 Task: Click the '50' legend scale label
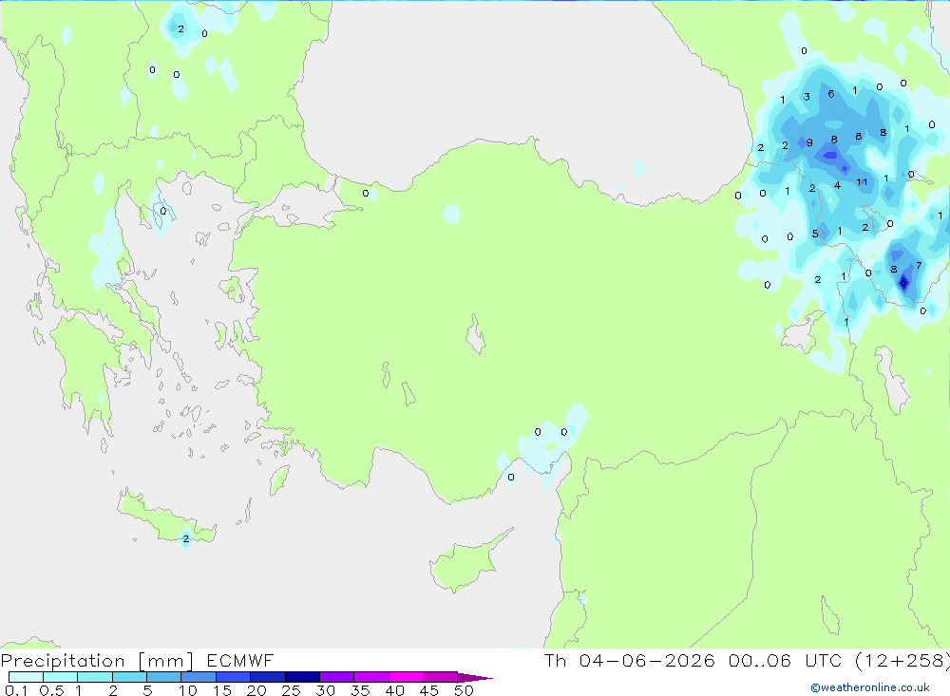(x=464, y=690)
